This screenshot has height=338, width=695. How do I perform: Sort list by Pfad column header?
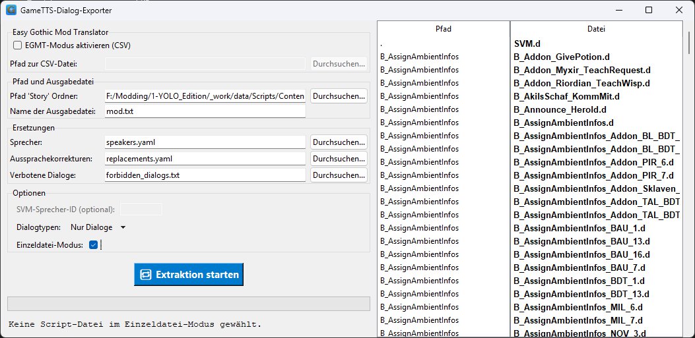click(444, 29)
